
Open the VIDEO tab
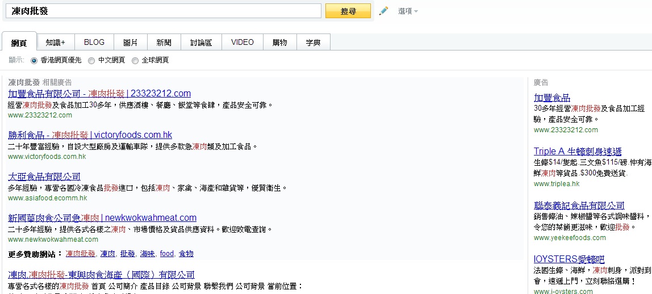(x=243, y=43)
